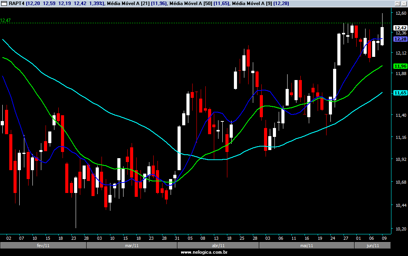408x256 pixels.
Task: Click the Média Móvel A [9] indicator label
Action: click(252, 3)
